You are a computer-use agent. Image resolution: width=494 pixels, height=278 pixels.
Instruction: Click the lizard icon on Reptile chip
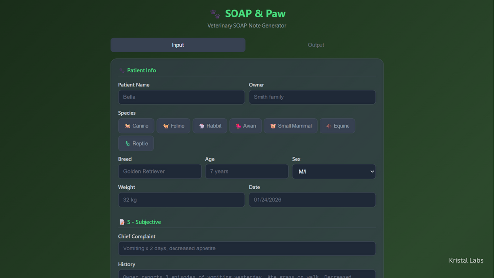pyautogui.click(x=127, y=144)
